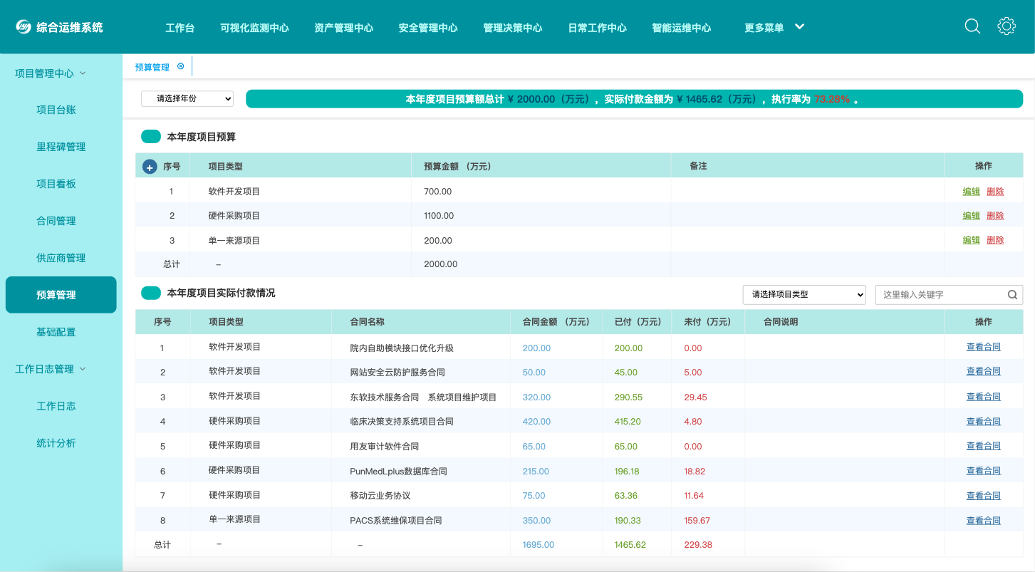Image resolution: width=1035 pixels, height=572 pixels.
Task: Select 项目看板 in the sidebar
Action: [x=56, y=184]
